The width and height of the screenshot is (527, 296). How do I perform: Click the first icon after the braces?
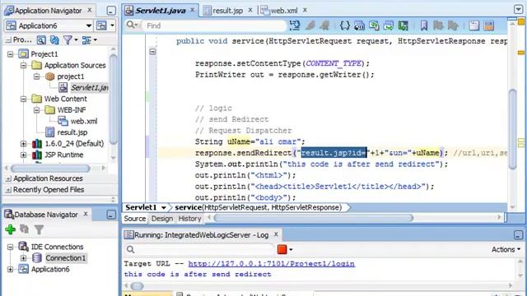[x=359, y=25]
